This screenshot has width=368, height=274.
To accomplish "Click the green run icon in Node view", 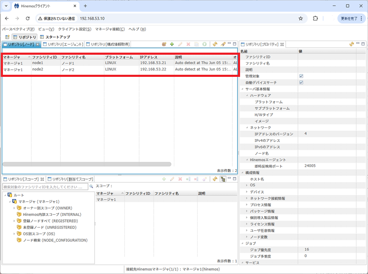I will click(x=204, y=44).
